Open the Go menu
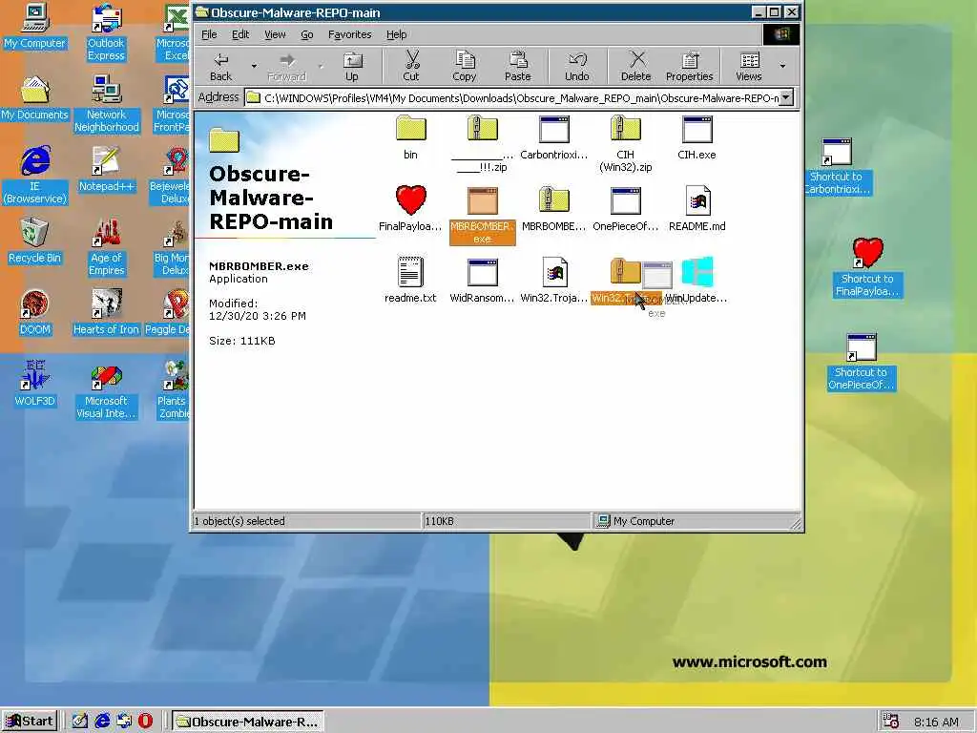The width and height of the screenshot is (977, 733). point(307,34)
